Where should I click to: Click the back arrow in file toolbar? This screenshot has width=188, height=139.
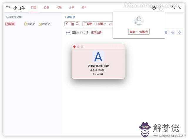(67, 24)
